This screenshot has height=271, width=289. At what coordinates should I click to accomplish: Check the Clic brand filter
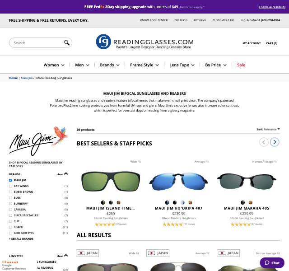[x=10, y=221]
